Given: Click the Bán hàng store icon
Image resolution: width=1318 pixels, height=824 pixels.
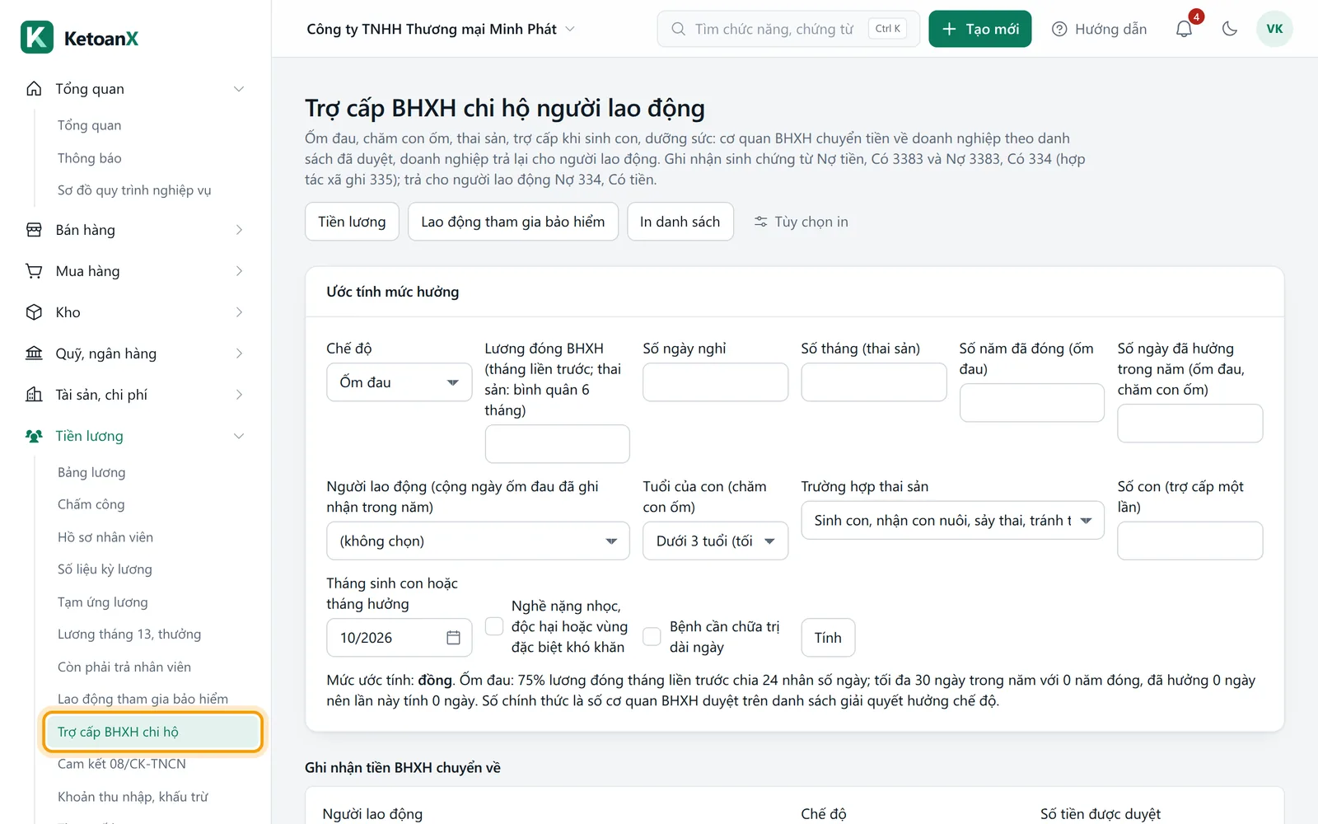Looking at the screenshot, I should coord(34,230).
